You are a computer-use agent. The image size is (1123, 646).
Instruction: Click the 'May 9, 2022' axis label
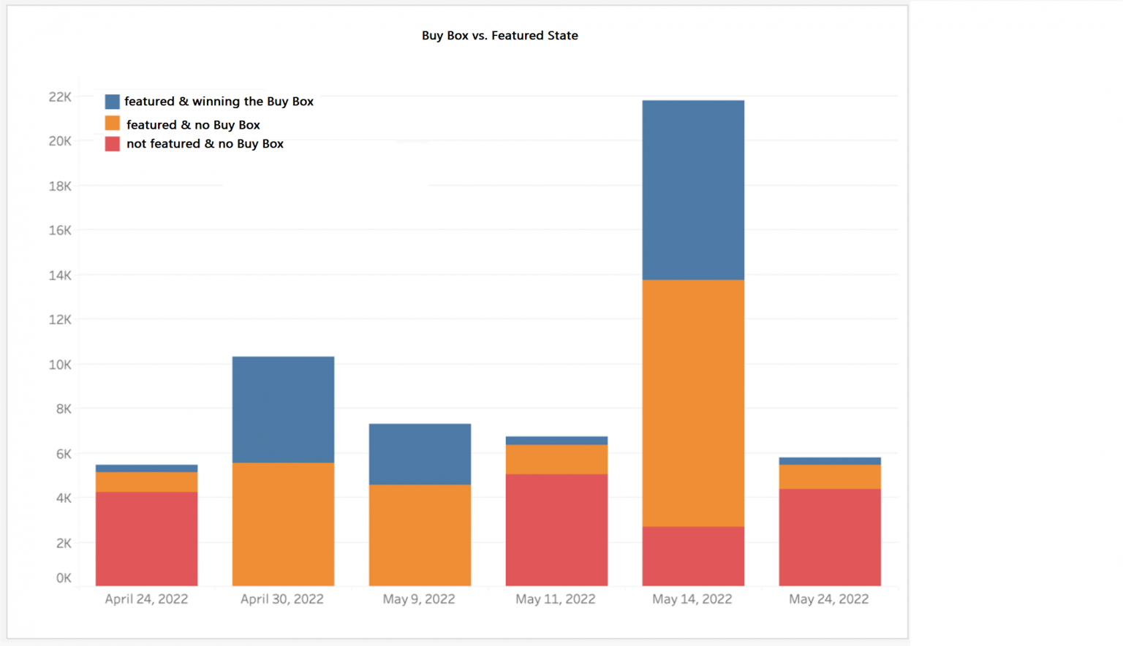tap(419, 599)
